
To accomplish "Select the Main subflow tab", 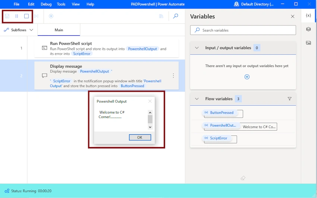I will (59, 30).
